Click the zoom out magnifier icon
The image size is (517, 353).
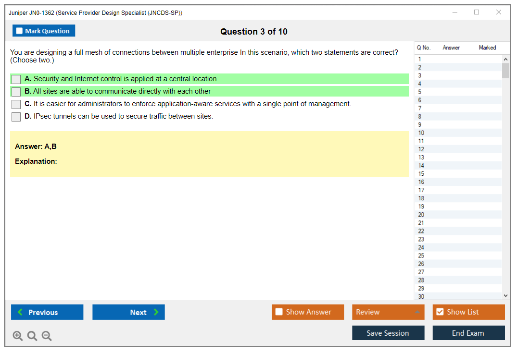pyautogui.click(x=47, y=336)
